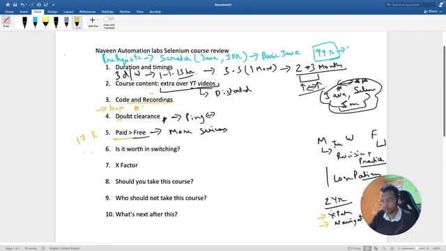
Task: Click 'Is it worth in switching?' line
Action: 148,149
